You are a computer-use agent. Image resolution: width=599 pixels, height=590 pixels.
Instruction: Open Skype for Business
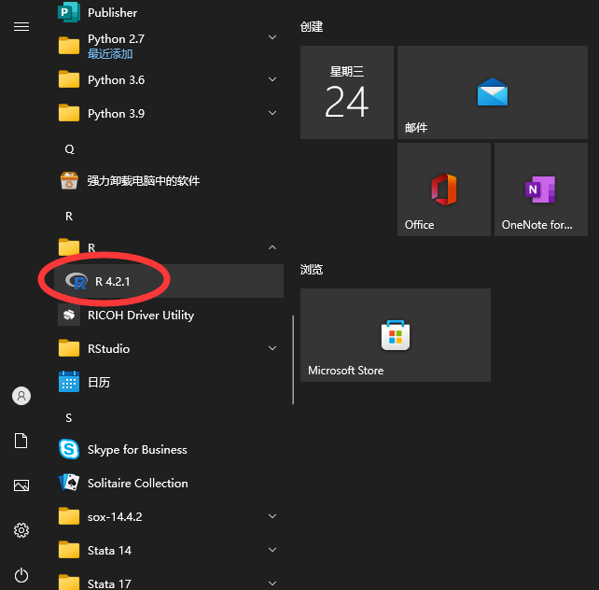tap(169, 449)
